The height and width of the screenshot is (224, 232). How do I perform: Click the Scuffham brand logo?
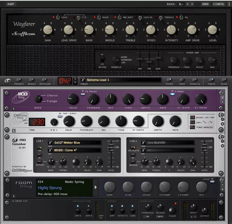pyautogui.click(x=24, y=34)
